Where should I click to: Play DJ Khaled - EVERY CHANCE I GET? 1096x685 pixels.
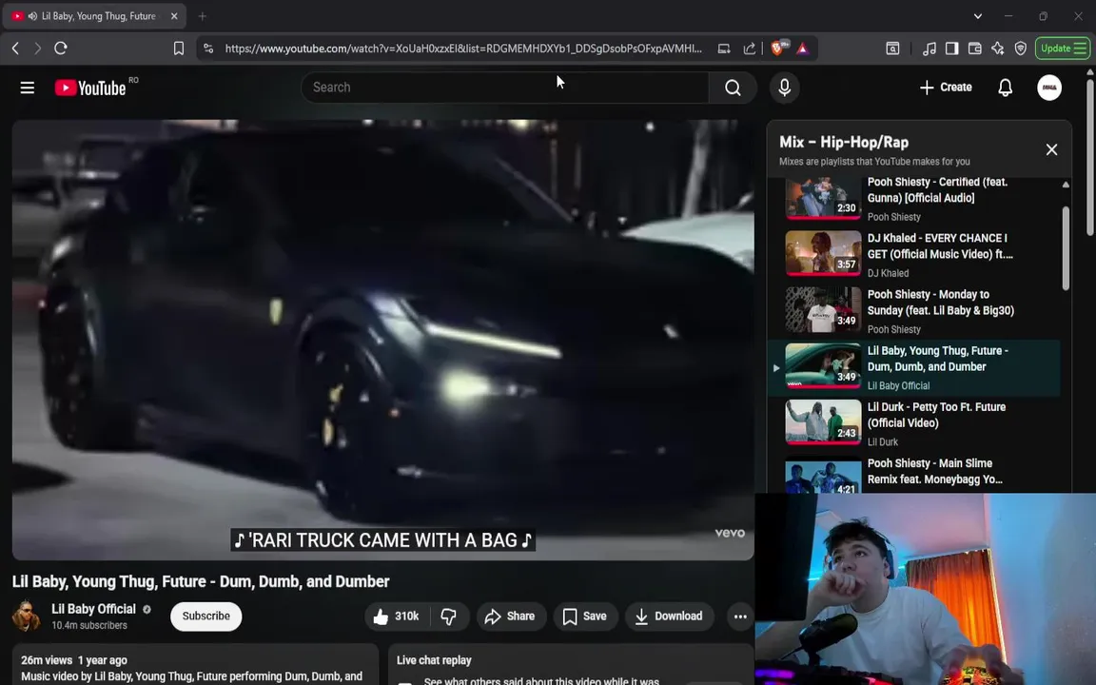(x=914, y=254)
